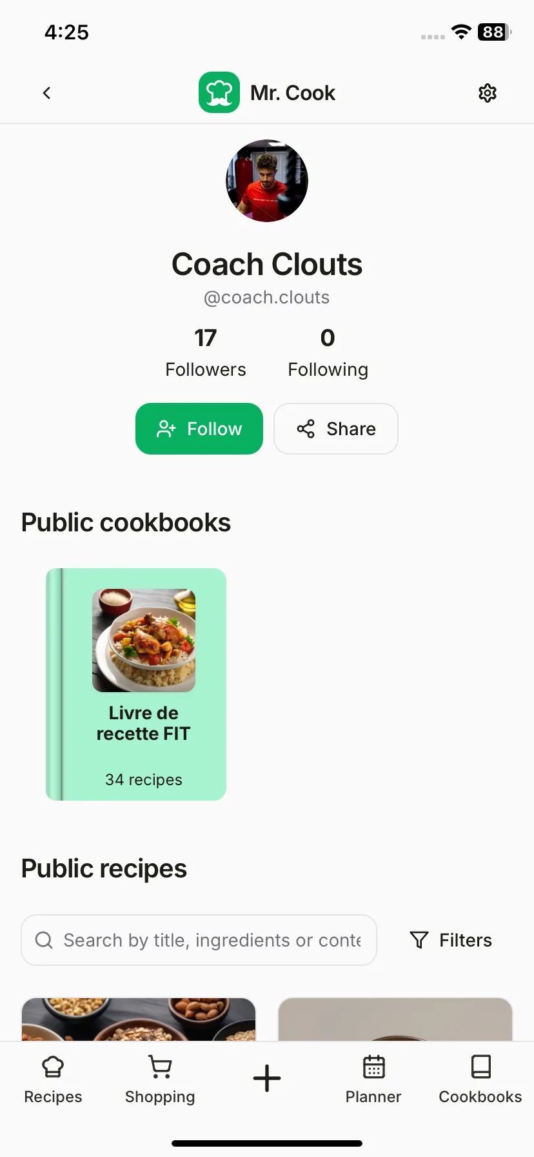
Task: Tap the Mr. Cook chef hat logo
Action: pos(219,92)
